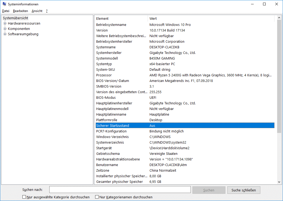Open the ? help menu
The height and width of the screenshot is (201, 283).
[x=47, y=11]
